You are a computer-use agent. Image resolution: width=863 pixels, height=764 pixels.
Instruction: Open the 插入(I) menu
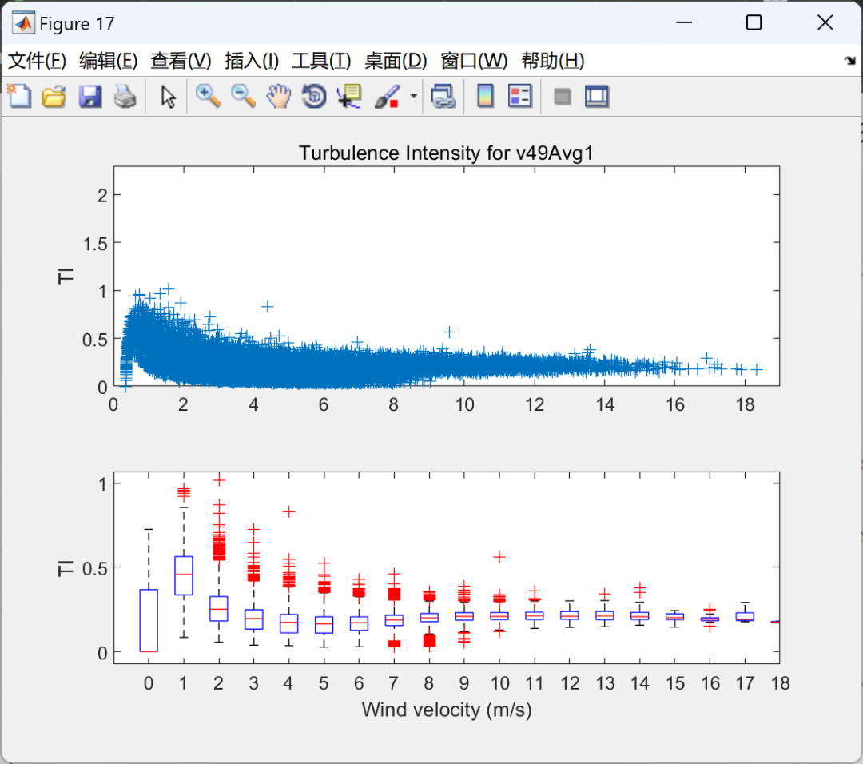(252, 61)
